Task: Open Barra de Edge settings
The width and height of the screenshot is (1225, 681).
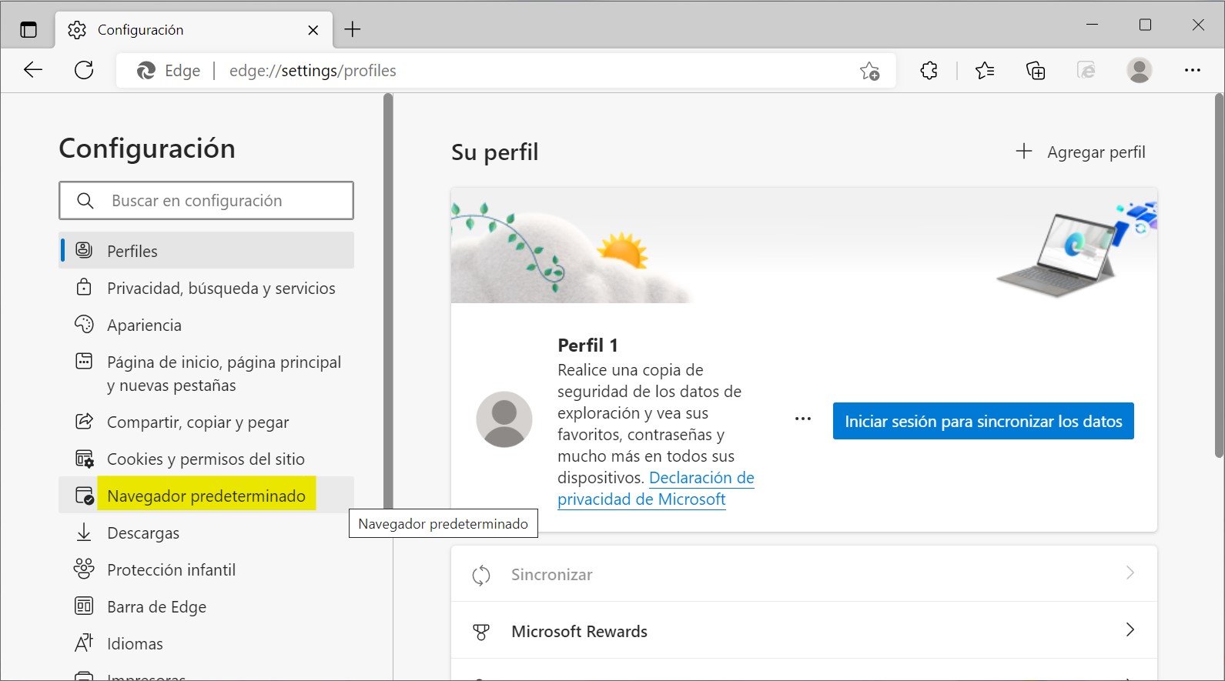Action: click(x=206, y=606)
